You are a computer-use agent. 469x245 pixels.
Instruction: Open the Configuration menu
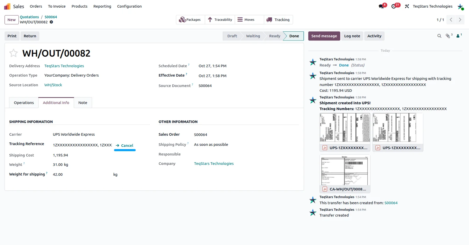(129, 6)
